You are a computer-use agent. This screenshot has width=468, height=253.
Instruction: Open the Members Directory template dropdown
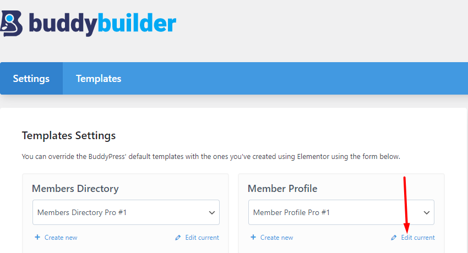click(126, 212)
